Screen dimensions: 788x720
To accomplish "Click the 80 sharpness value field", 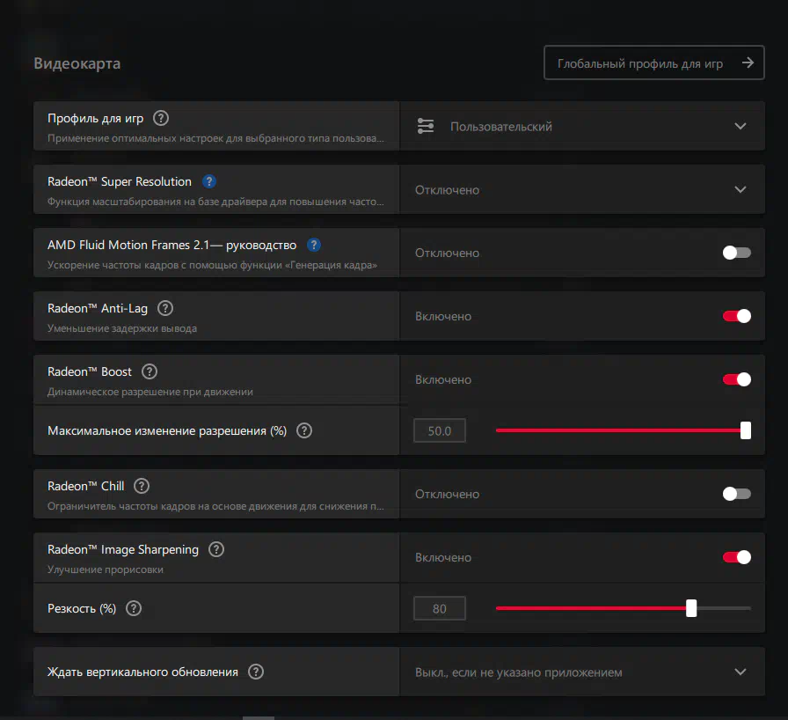I will pyautogui.click(x=440, y=609).
